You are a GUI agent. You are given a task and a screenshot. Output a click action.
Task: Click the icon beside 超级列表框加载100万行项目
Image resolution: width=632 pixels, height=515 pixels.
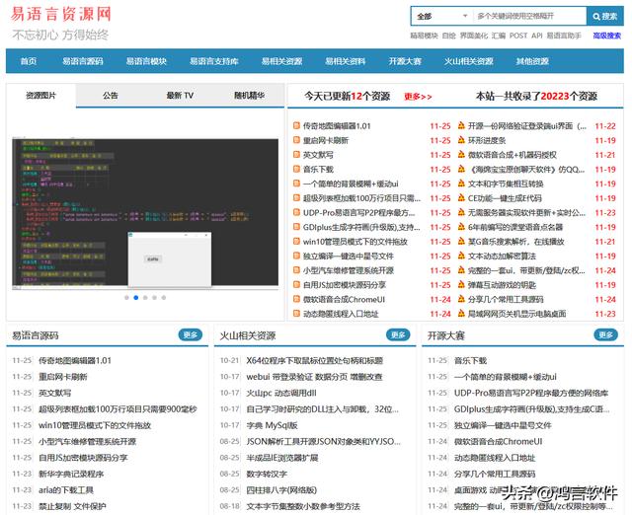click(296, 198)
